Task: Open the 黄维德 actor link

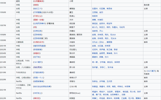Action: [109, 53]
